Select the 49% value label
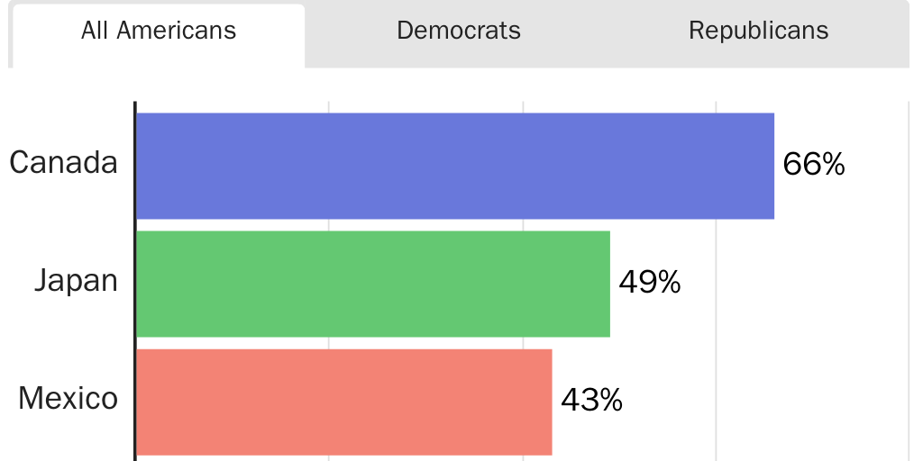 649,283
